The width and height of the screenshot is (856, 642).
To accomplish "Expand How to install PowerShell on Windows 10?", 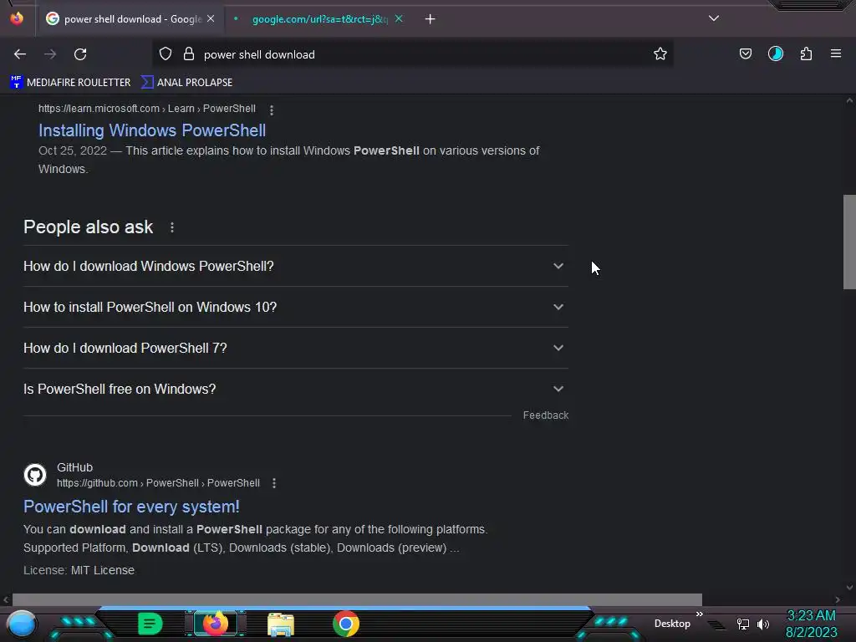I will 295,307.
